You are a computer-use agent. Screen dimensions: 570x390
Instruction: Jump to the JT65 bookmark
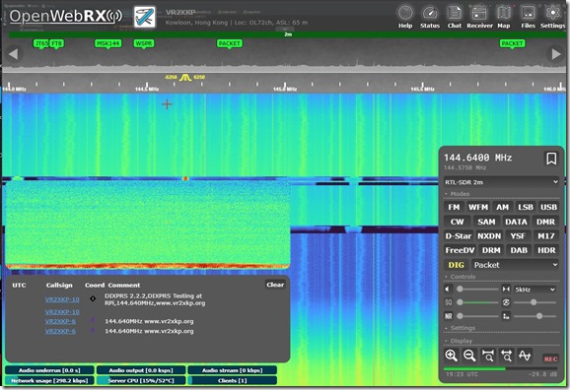40,43
